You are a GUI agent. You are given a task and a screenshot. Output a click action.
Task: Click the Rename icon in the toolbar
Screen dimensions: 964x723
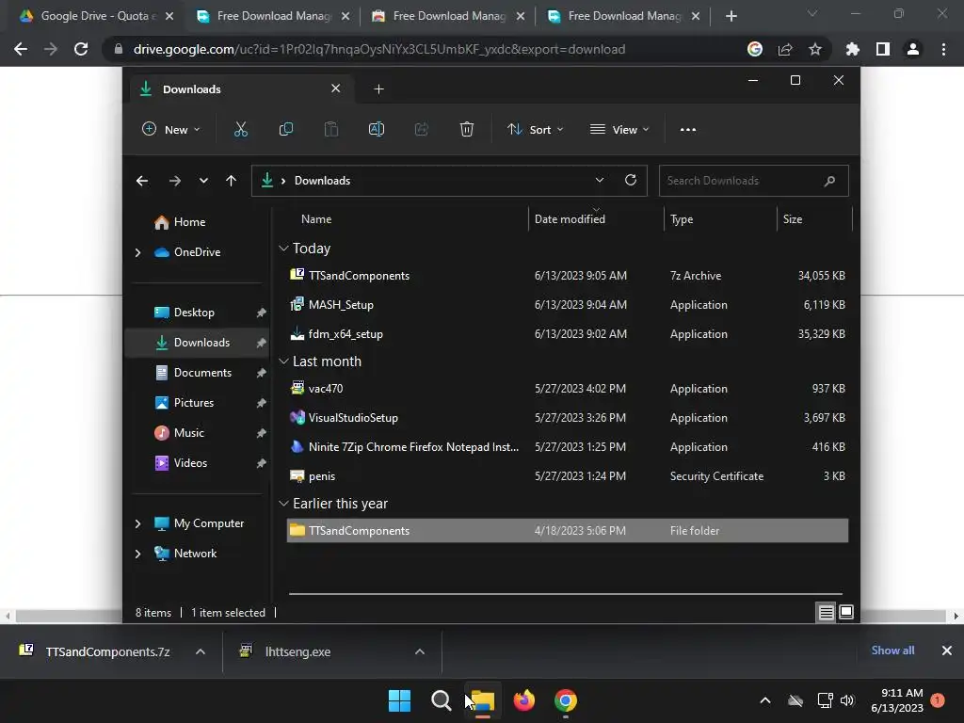377,129
